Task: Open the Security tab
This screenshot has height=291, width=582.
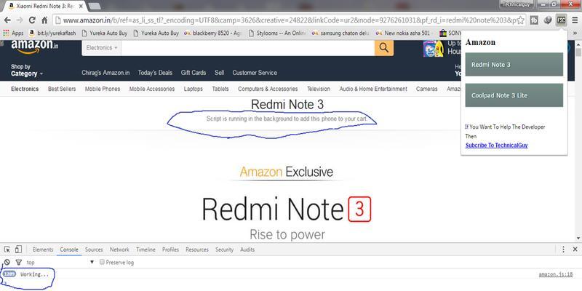Action: pyautogui.click(x=225, y=250)
